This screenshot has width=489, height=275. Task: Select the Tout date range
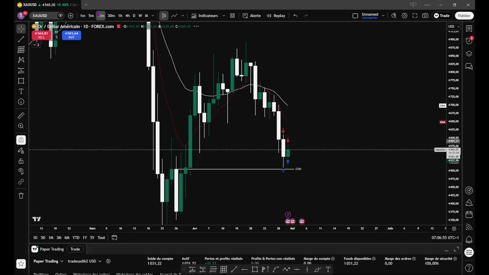pyautogui.click(x=101, y=238)
